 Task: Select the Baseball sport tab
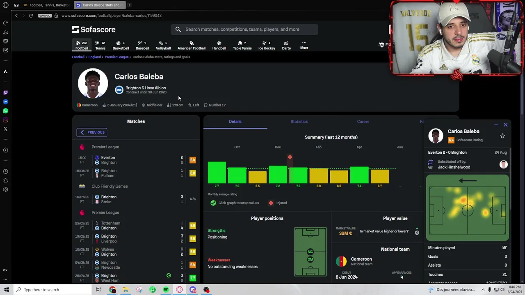point(142,45)
